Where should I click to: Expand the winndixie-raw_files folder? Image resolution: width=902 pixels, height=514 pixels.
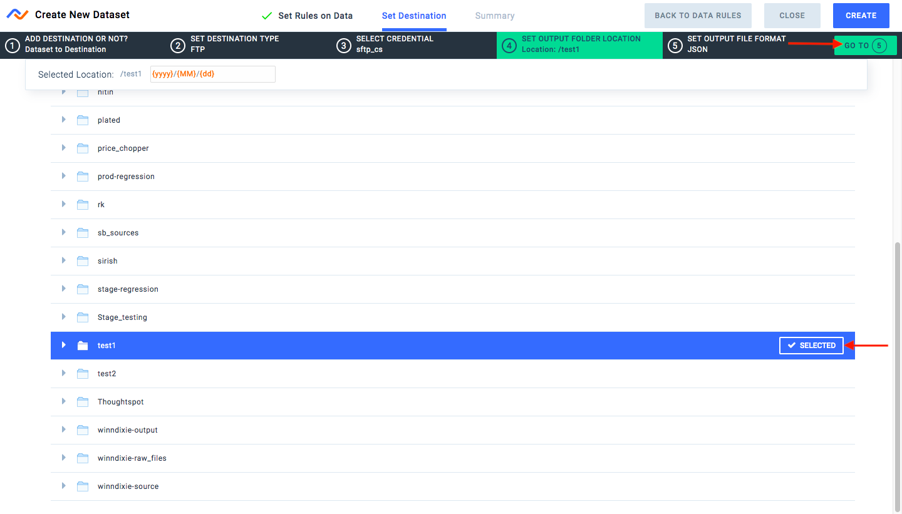tap(63, 458)
